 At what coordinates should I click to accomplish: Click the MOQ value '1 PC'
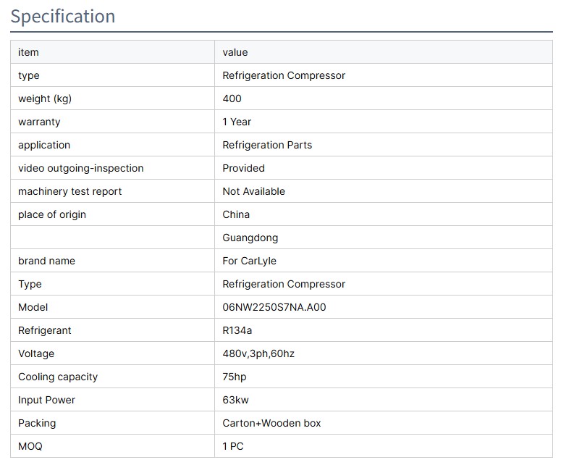click(x=233, y=446)
